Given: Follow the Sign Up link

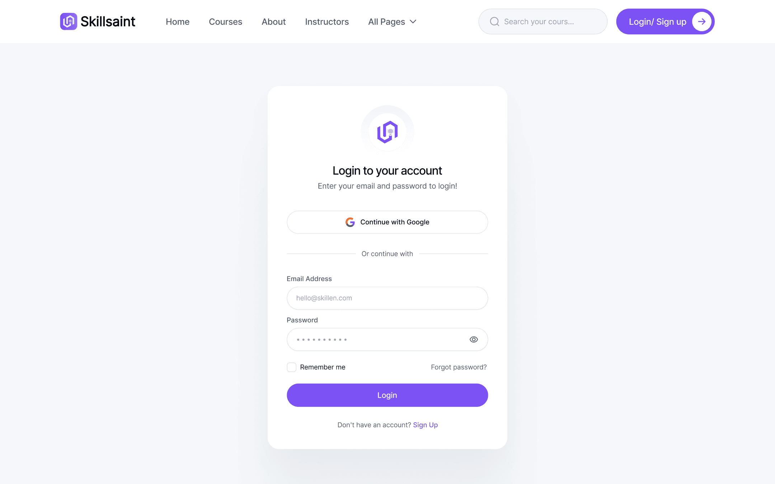Looking at the screenshot, I should coord(426,425).
